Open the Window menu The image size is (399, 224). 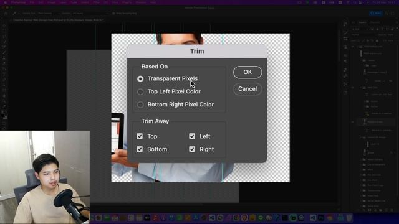(x=141, y=2)
